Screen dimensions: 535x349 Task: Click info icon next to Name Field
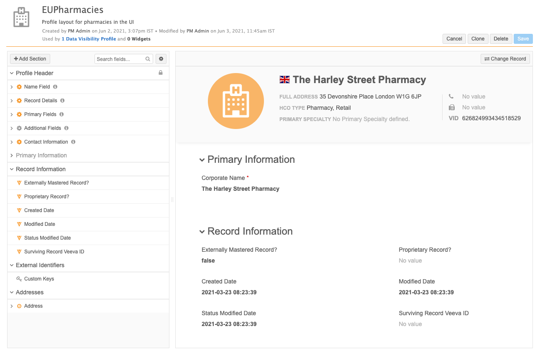(55, 87)
